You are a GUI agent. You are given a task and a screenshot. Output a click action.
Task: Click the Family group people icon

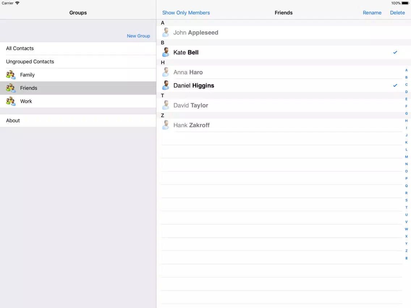point(11,74)
